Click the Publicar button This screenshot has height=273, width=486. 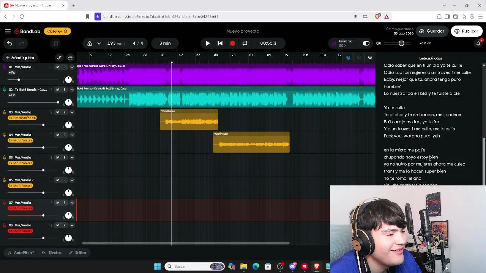tap(466, 31)
